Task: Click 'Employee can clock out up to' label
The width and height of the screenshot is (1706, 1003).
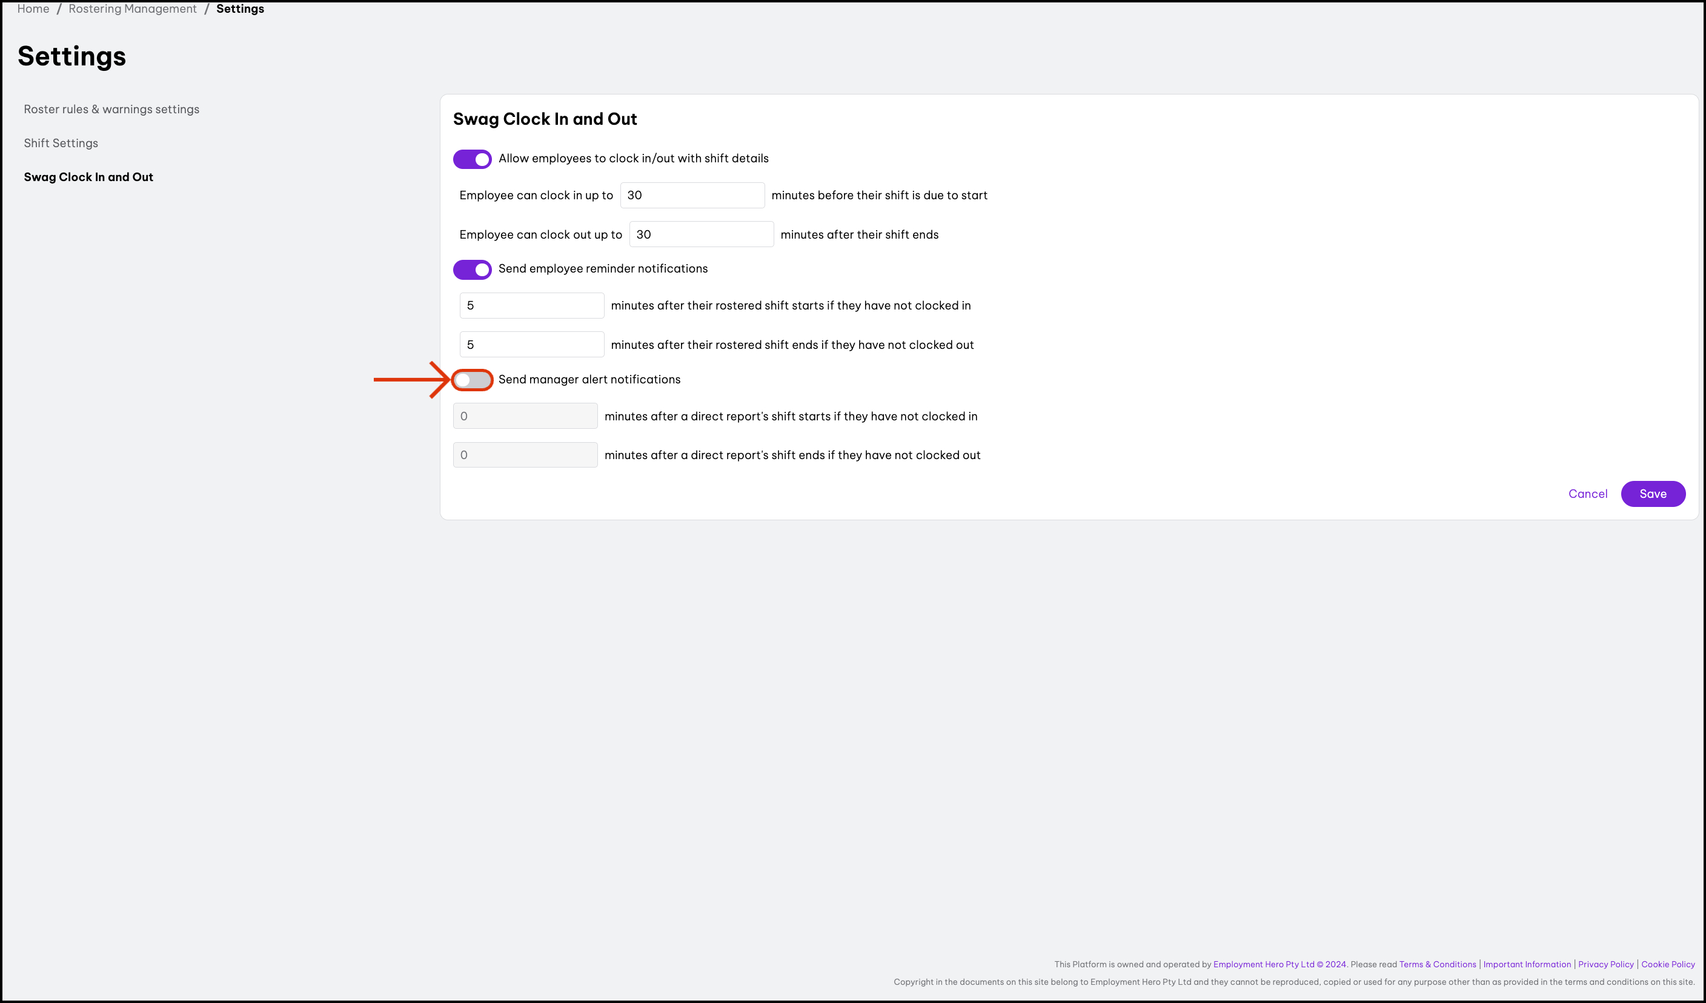Action: 541,235
